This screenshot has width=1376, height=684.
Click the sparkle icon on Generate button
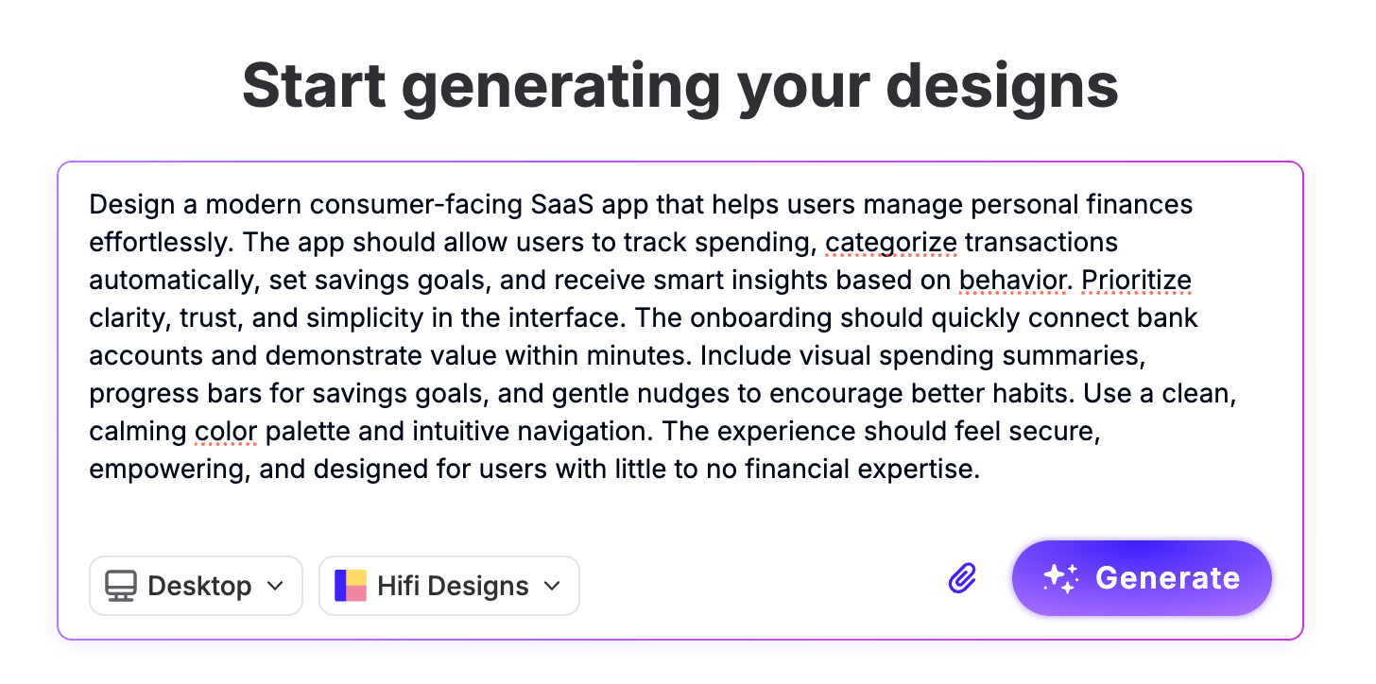click(1060, 578)
